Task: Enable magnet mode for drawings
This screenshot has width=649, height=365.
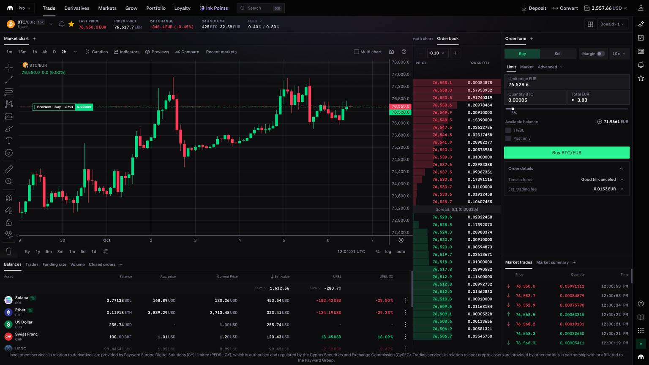Action: click(x=8, y=198)
